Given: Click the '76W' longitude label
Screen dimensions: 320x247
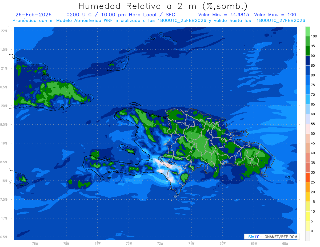Looking at the screenshot, I should pyautogui.click(x=35, y=244).
